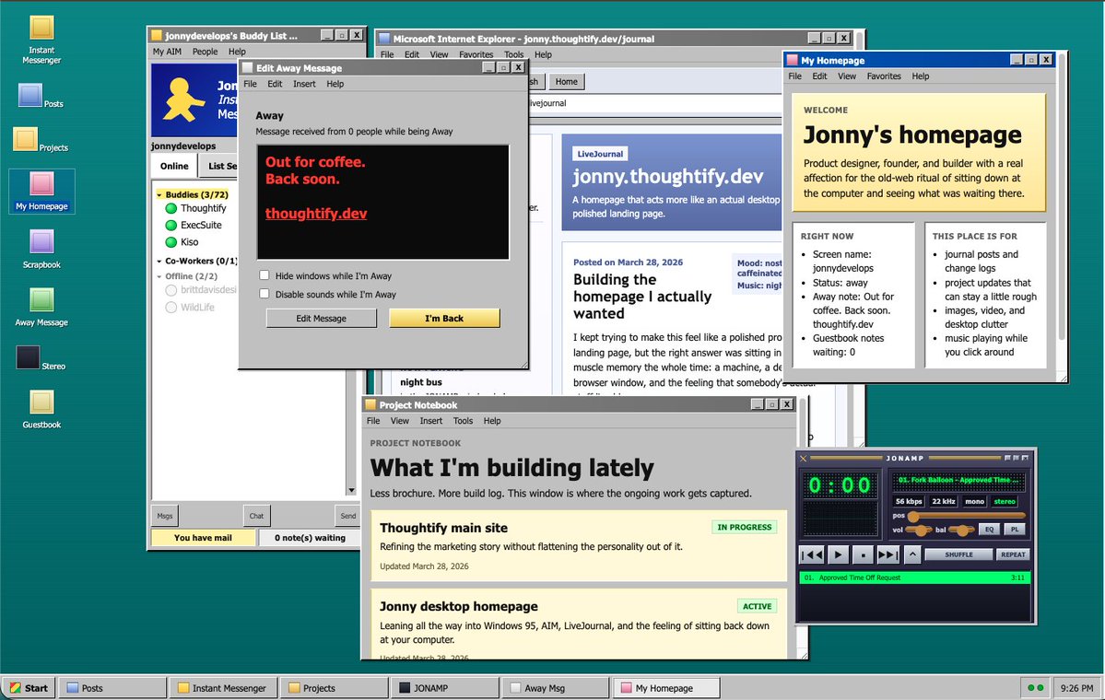Click Thoughtify's green online status icon
Image resolution: width=1105 pixels, height=700 pixels.
pos(170,208)
